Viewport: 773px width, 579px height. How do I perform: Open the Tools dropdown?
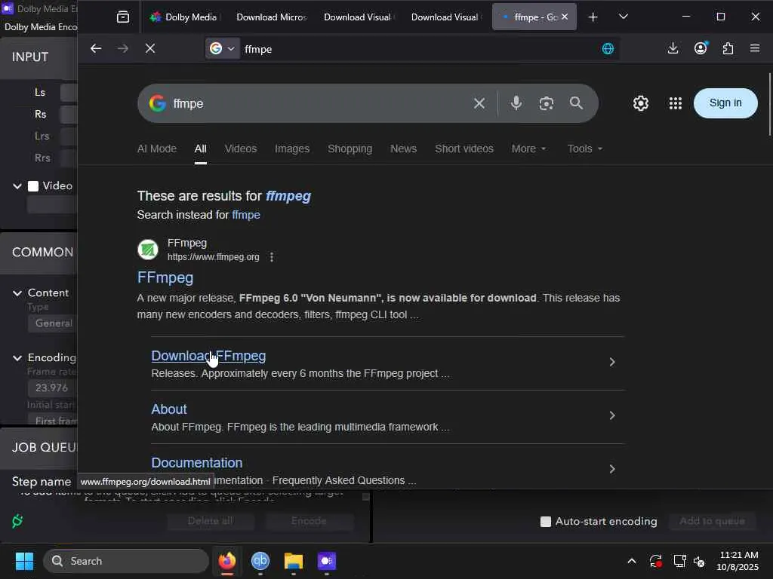tap(585, 149)
